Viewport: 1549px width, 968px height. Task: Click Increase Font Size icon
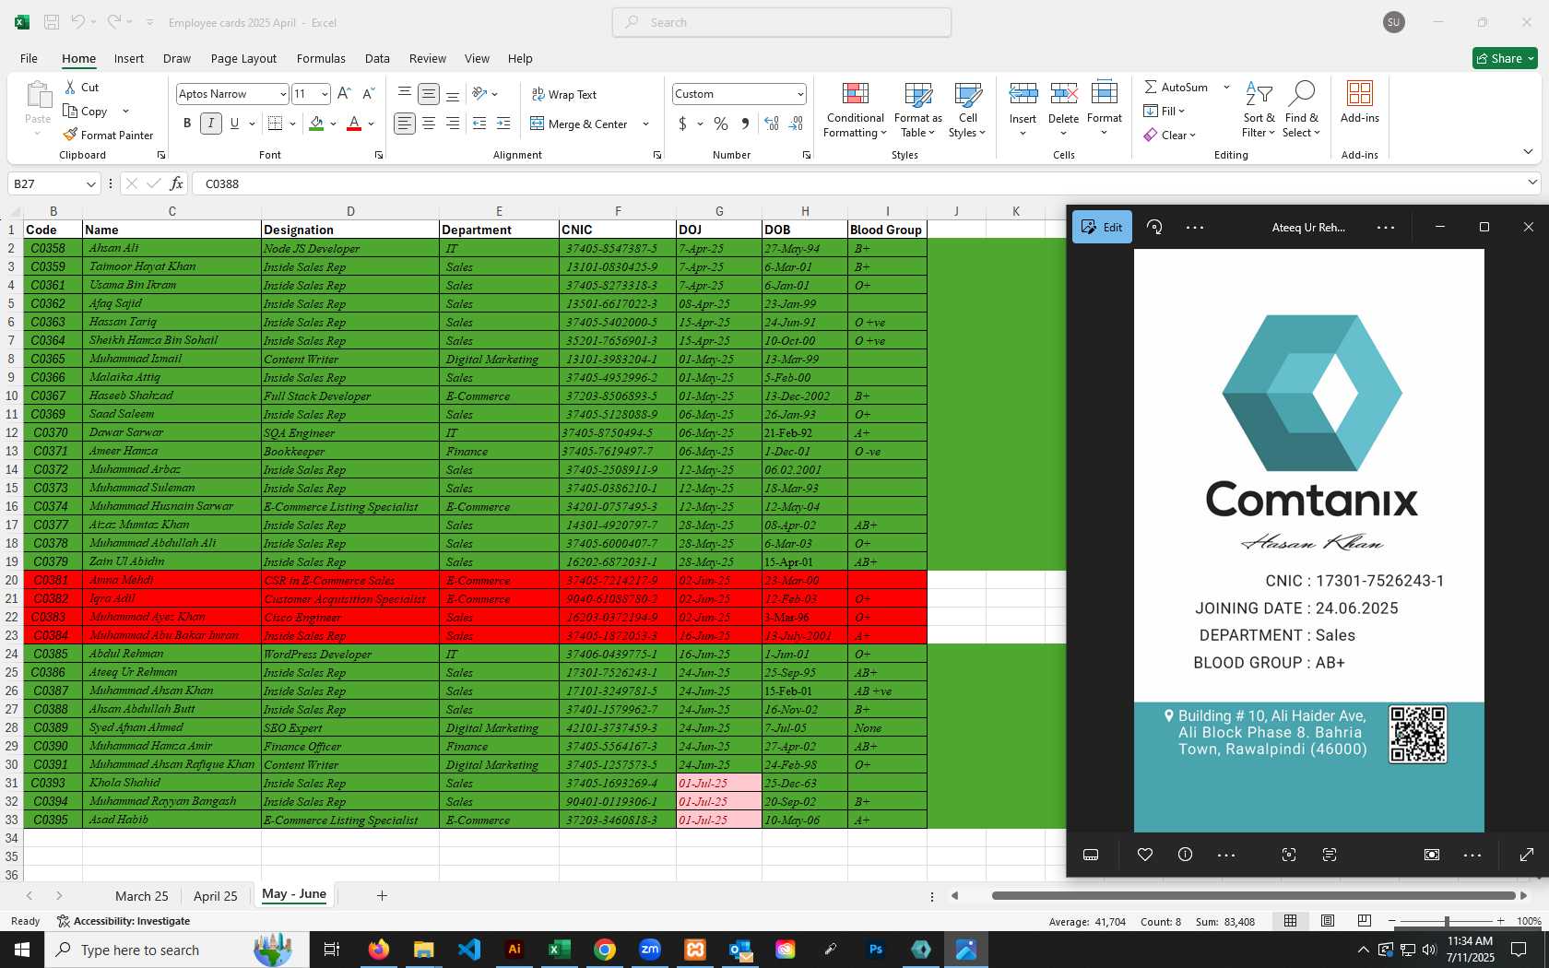(x=344, y=94)
